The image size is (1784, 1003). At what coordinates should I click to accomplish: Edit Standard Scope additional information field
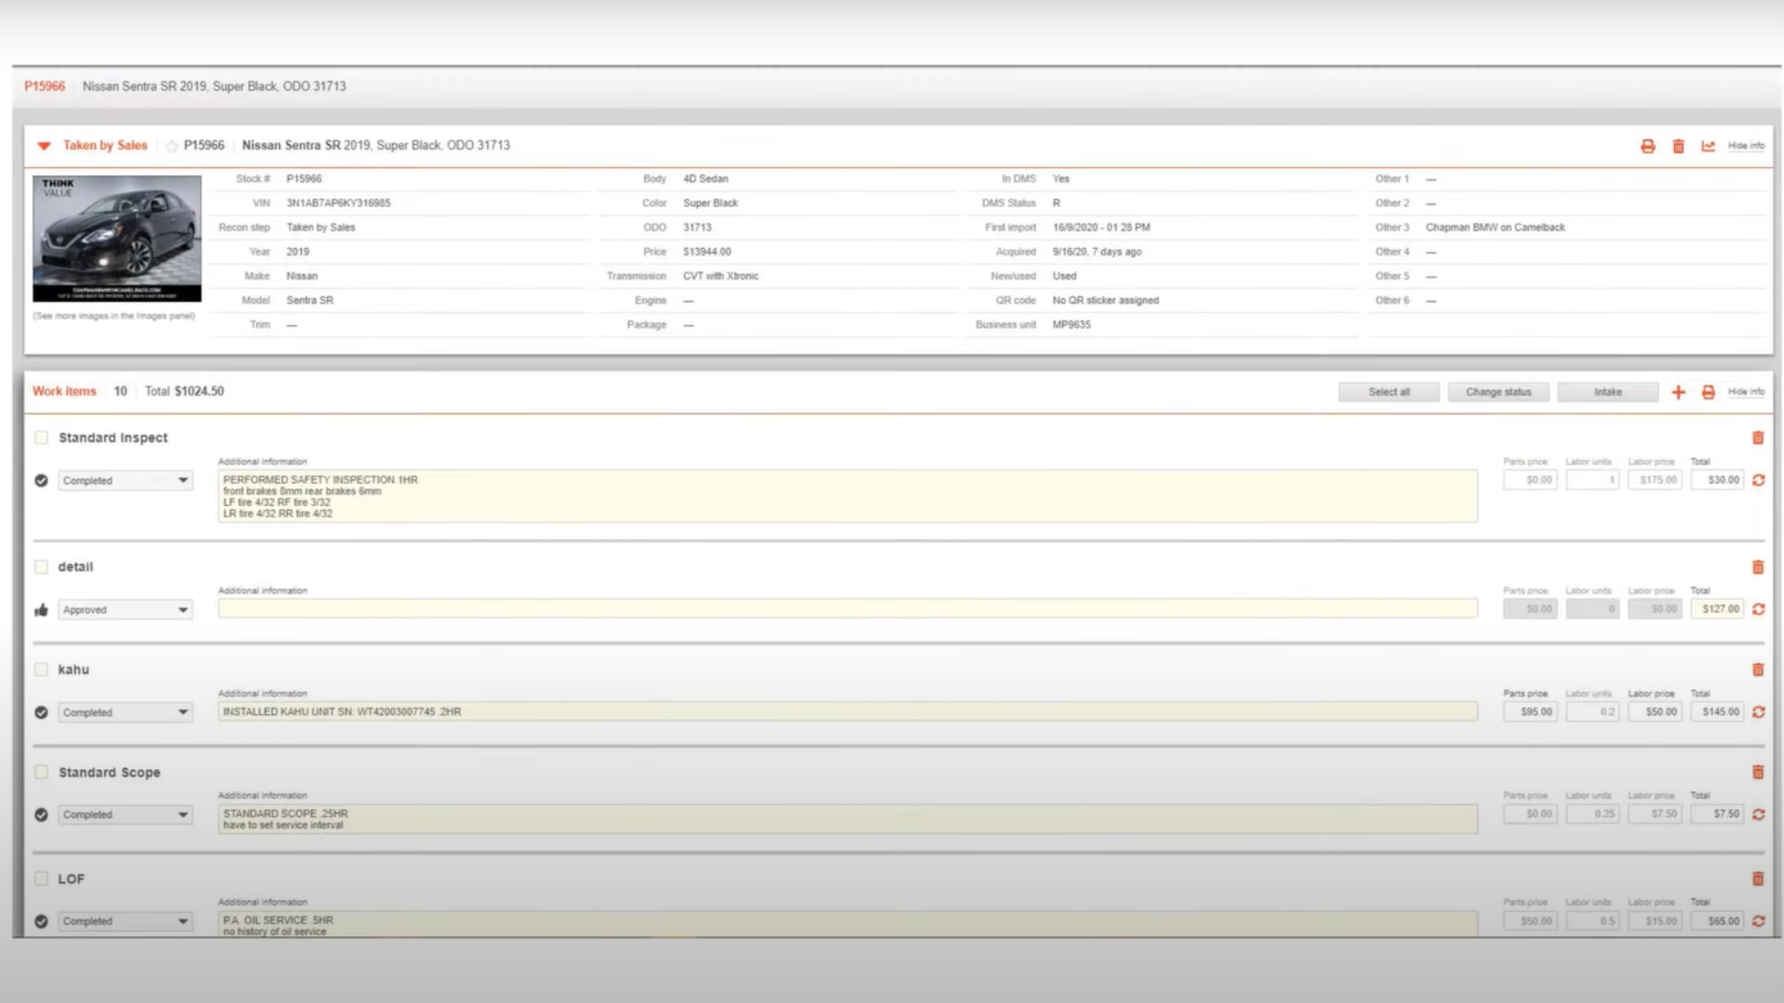[x=847, y=819]
